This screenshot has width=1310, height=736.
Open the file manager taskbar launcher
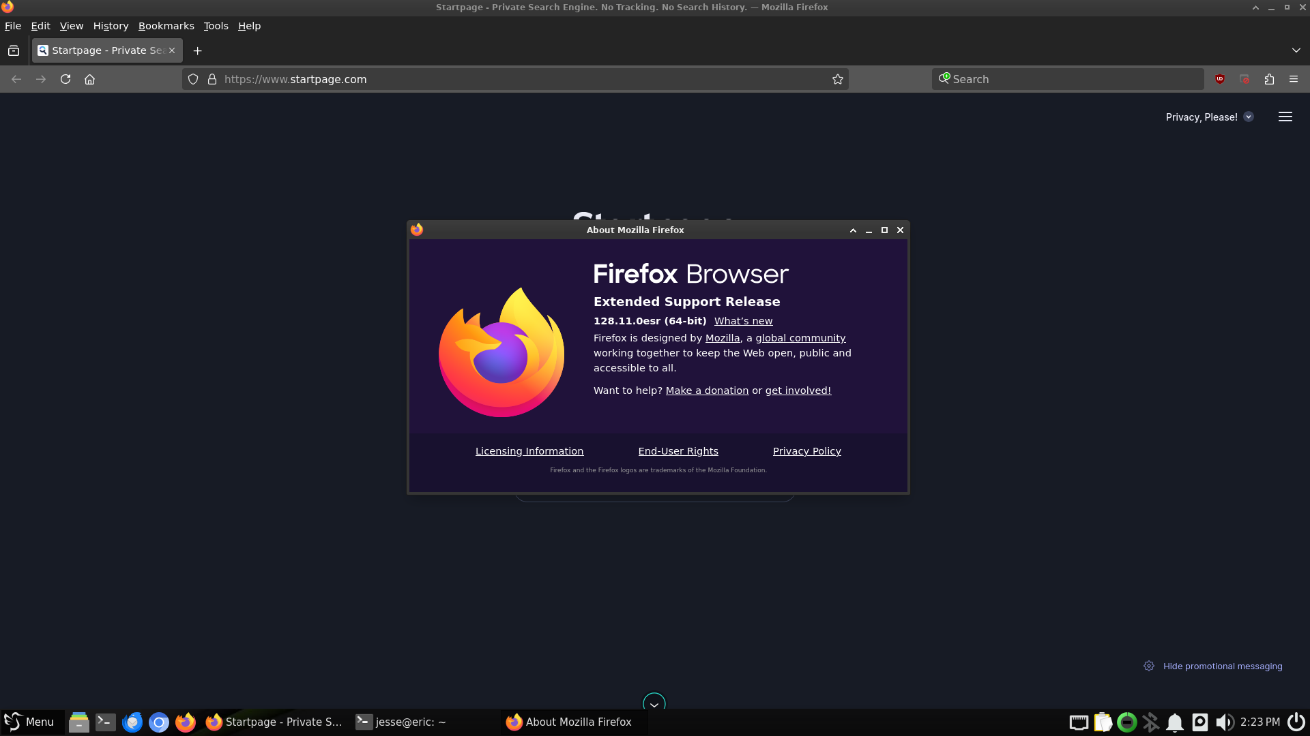(79, 722)
